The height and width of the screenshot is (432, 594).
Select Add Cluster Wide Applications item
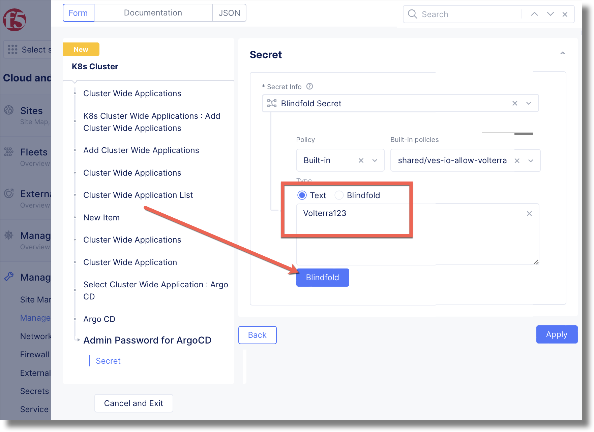[141, 150]
